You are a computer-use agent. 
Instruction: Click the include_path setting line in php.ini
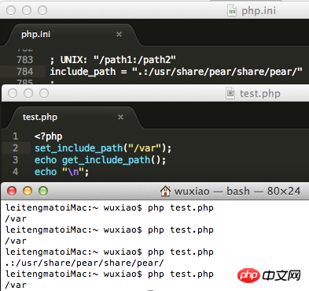click(176, 72)
